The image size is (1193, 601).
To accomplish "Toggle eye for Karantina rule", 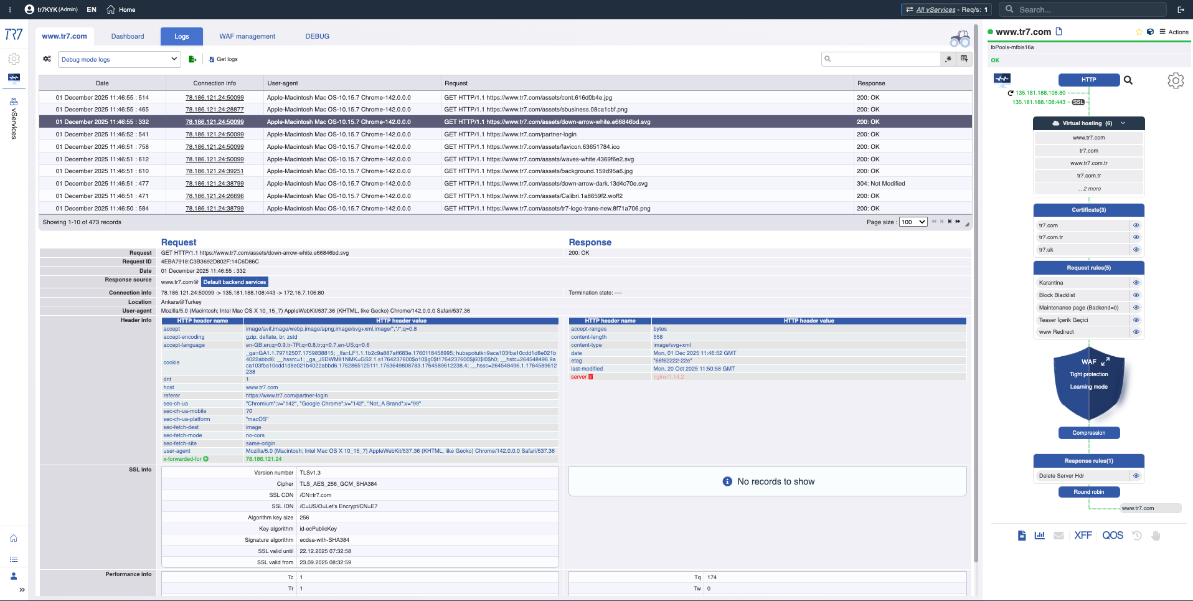I will tap(1136, 283).
